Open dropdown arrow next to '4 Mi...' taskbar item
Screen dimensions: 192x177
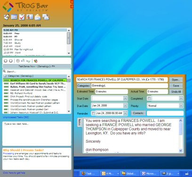(118, 174)
